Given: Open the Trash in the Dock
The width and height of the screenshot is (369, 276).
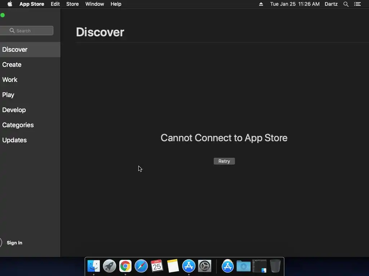Looking at the screenshot, I should (275, 266).
